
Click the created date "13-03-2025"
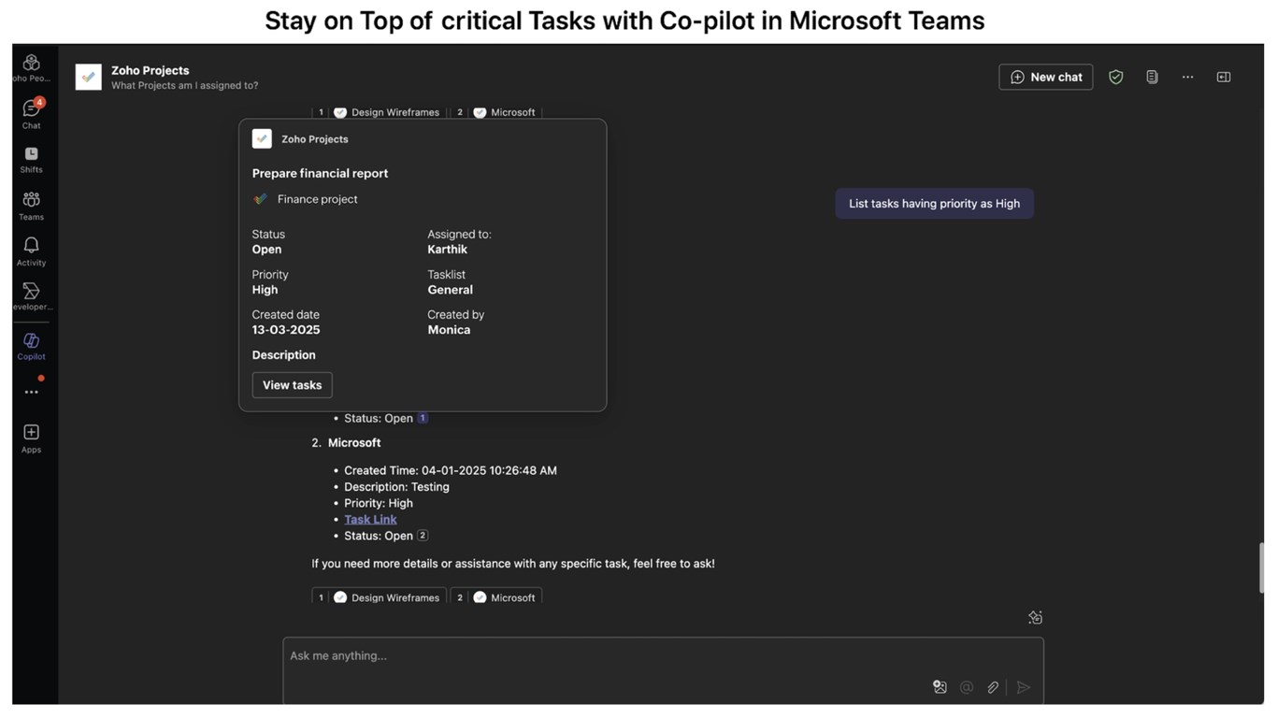[286, 330]
